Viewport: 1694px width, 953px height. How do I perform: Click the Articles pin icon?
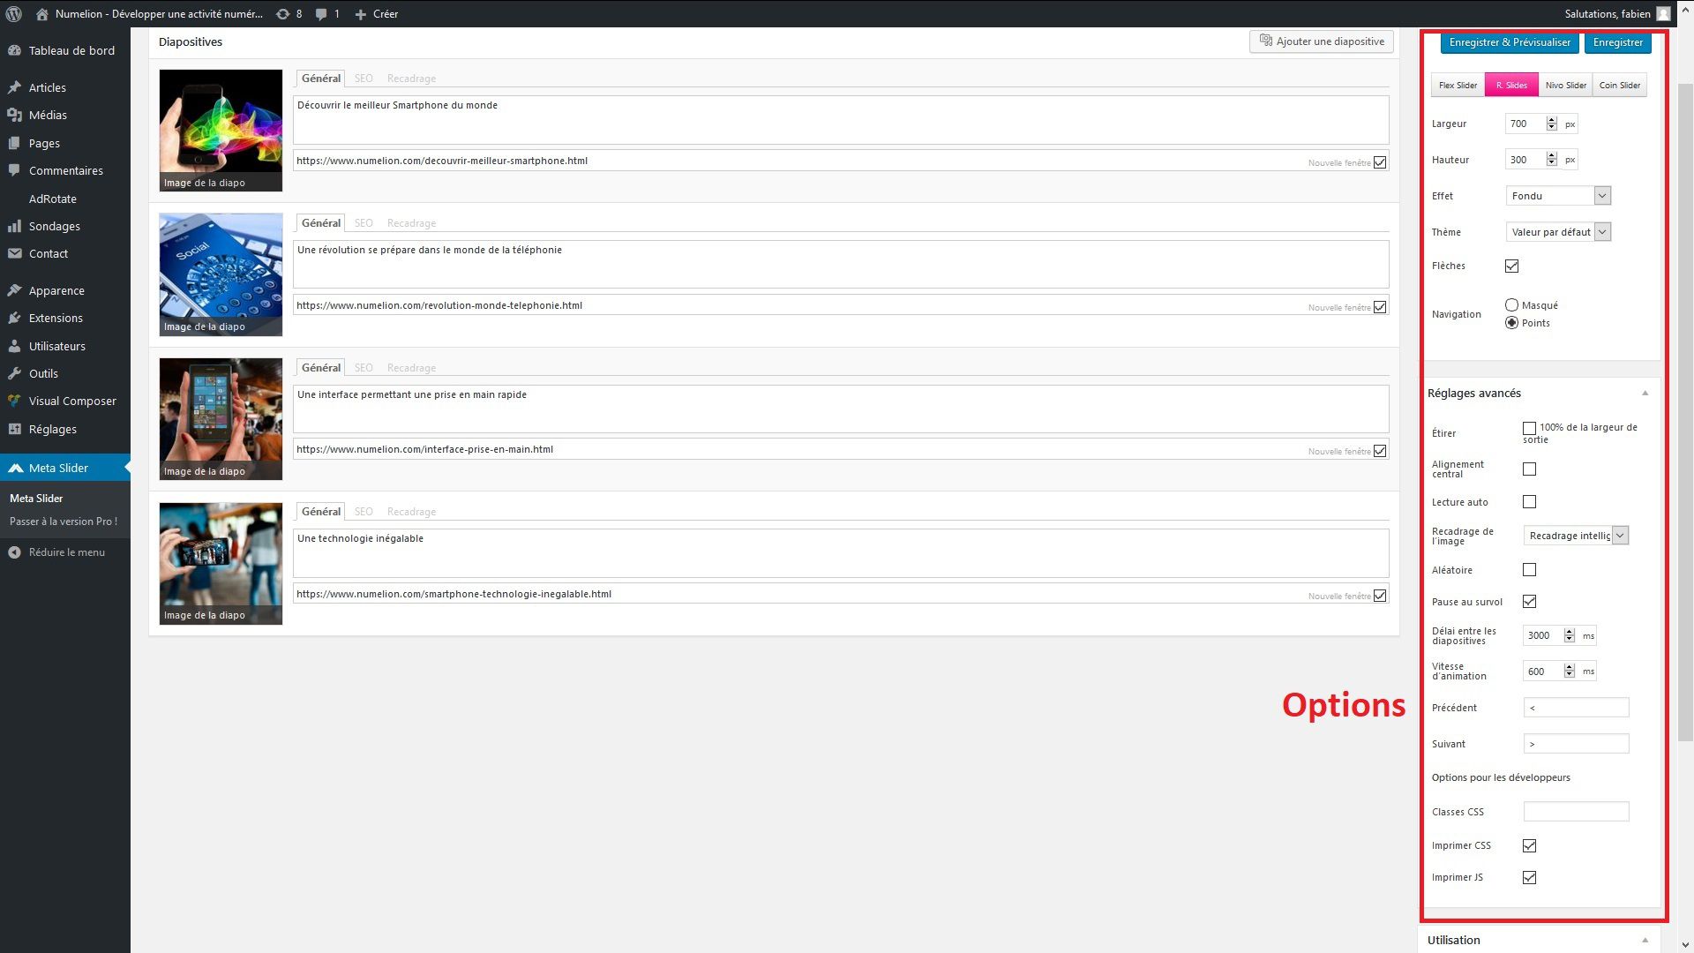[x=14, y=87]
